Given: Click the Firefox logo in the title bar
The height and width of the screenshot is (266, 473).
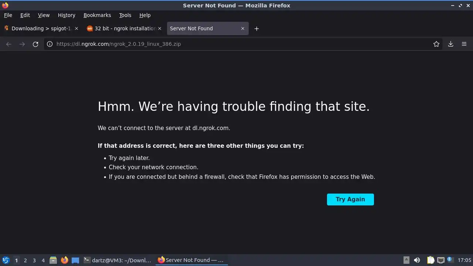Looking at the screenshot, I should (5, 5).
